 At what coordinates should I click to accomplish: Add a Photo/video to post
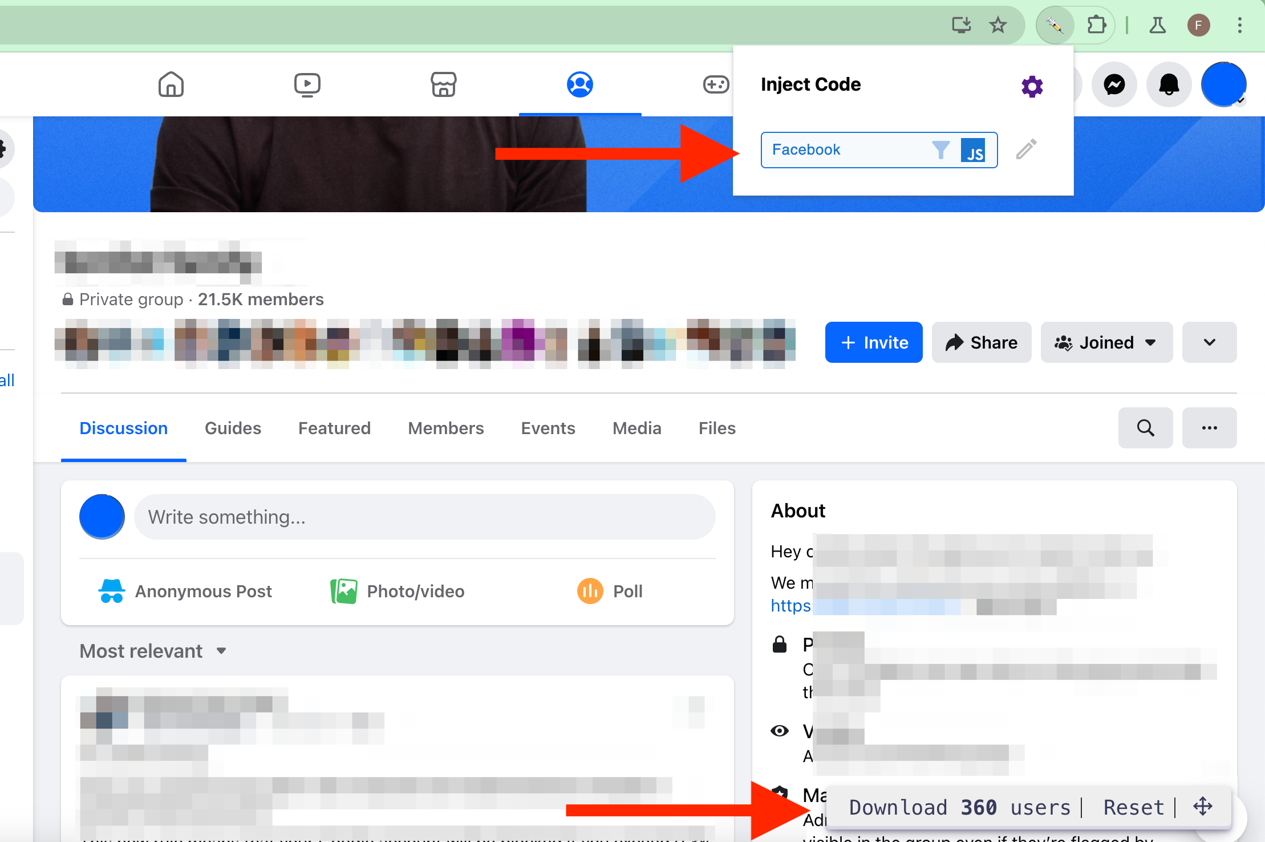[x=398, y=592]
